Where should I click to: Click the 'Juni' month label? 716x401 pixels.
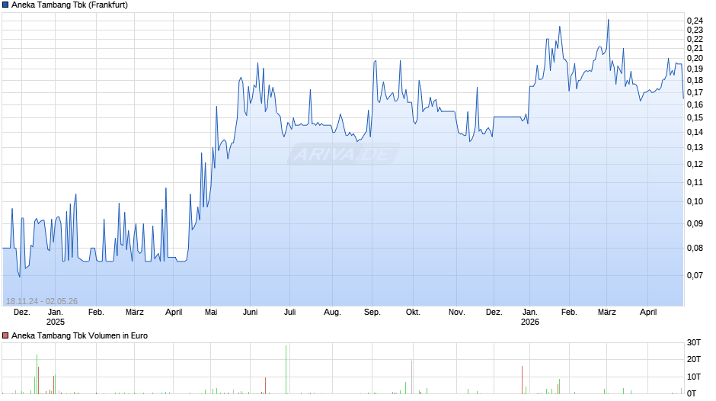pos(251,313)
